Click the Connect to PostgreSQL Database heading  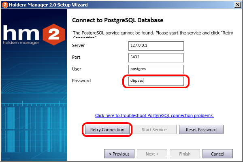(x=117, y=20)
